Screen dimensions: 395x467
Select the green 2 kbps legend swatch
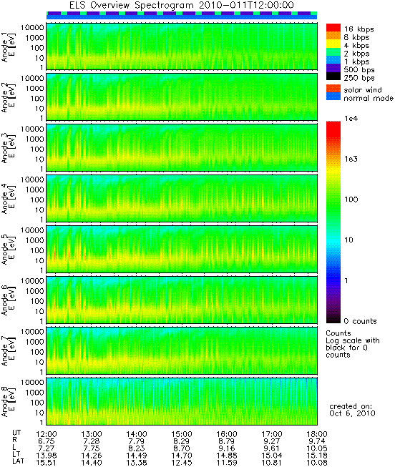pos(333,52)
